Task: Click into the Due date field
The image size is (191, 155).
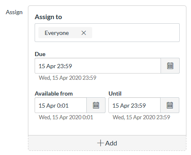Action: pyautogui.click(x=98, y=66)
